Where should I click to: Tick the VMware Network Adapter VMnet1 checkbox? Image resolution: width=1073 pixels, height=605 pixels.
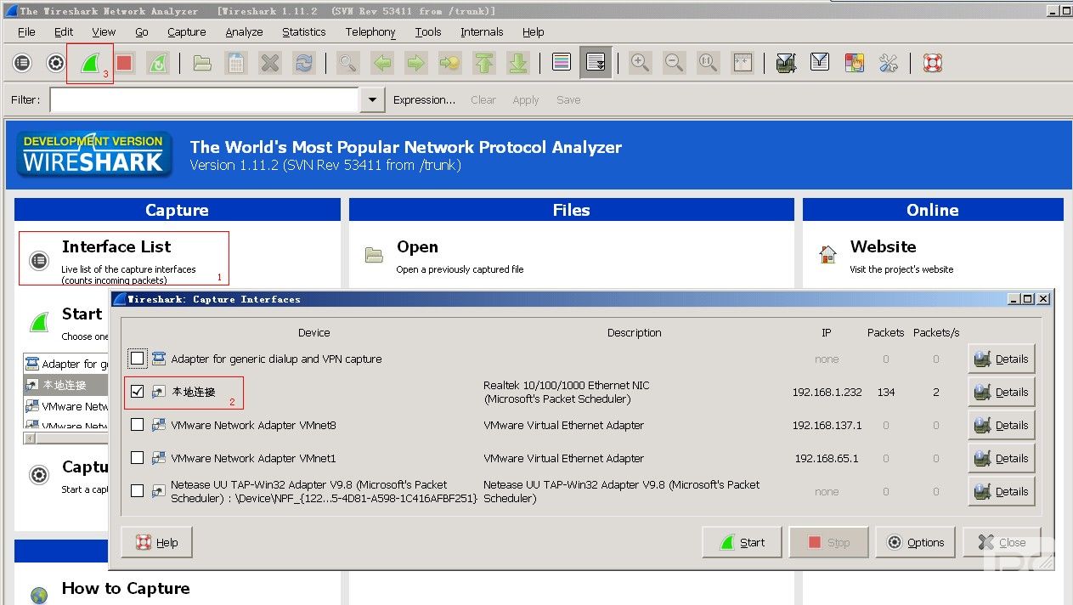click(x=138, y=458)
